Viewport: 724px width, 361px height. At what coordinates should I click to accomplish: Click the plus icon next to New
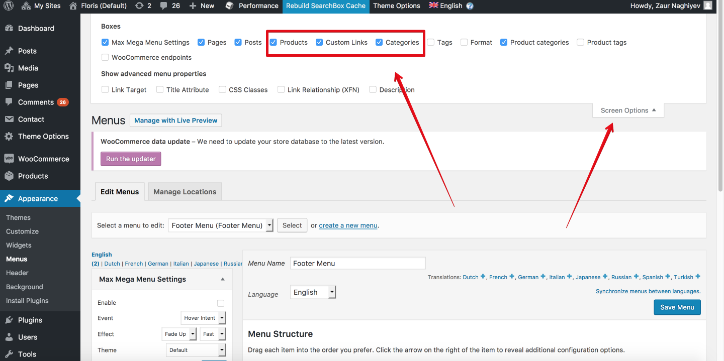tap(193, 6)
